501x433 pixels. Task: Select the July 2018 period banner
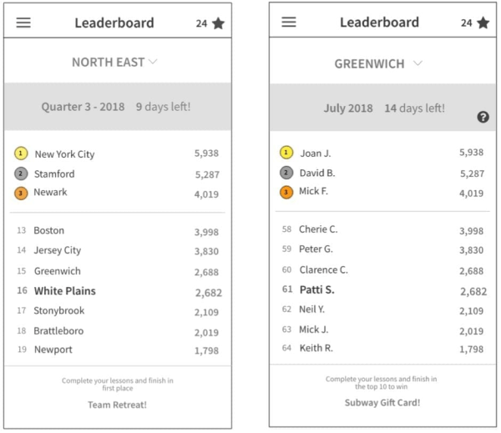(382, 108)
